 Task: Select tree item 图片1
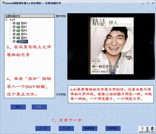click(x=24, y=27)
